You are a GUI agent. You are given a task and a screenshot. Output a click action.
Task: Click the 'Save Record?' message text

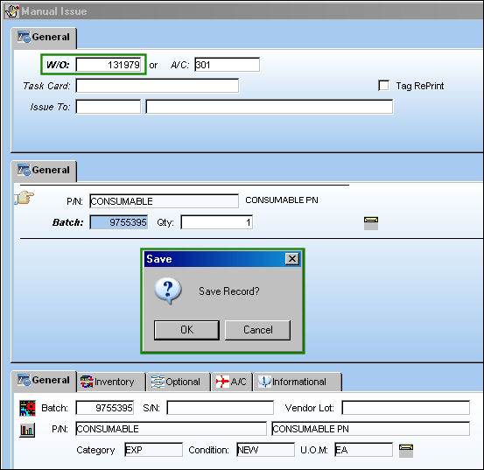229,291
